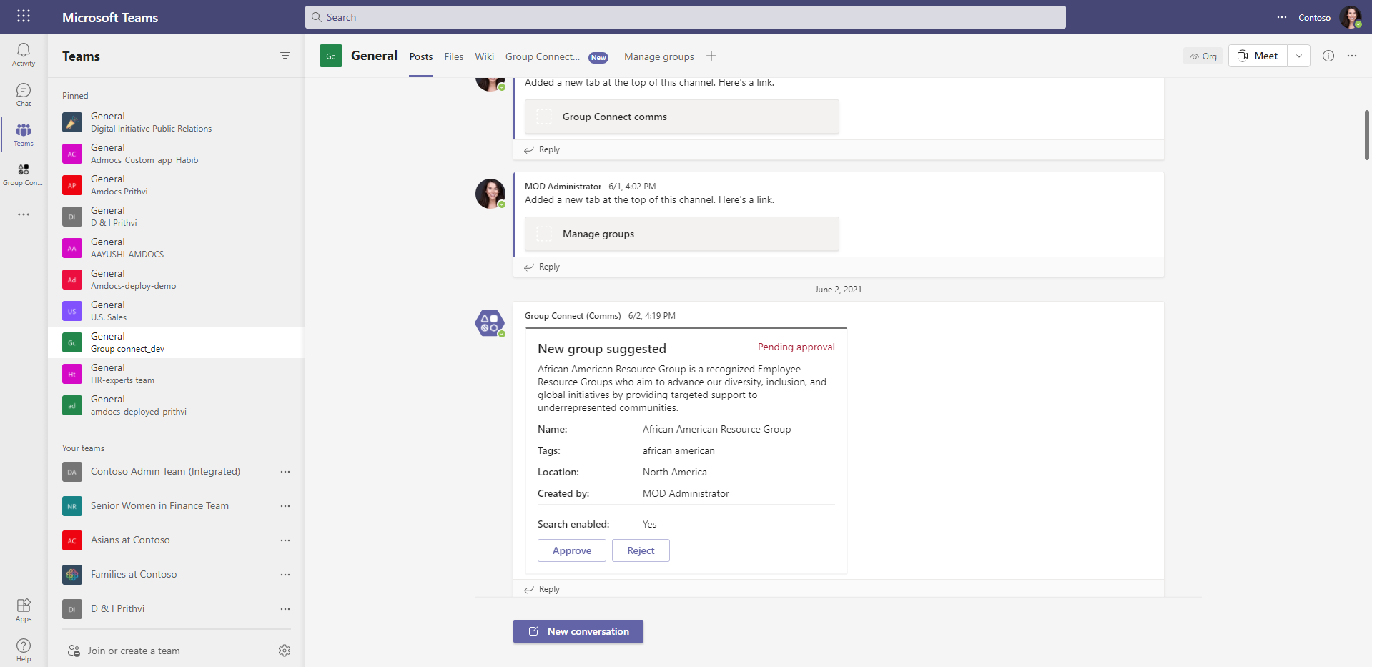Viewport: 1377px width, 667px height.
Task: Reply to the Group Connect comms post
Action: [x=542, y=149]
